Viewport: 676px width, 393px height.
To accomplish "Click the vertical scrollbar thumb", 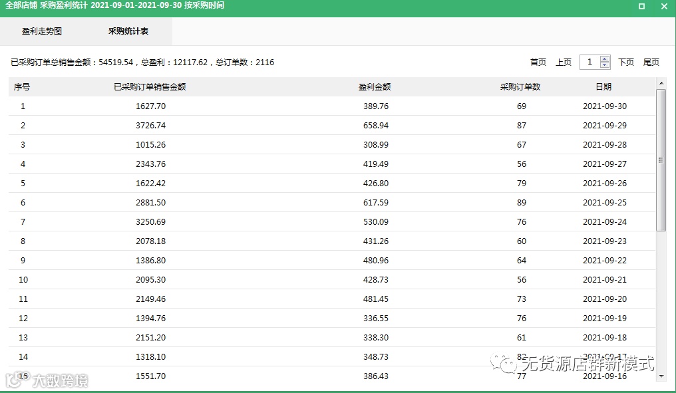I will coord(661,160).
